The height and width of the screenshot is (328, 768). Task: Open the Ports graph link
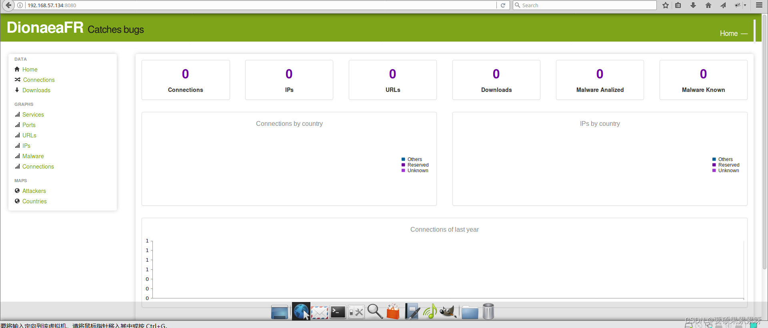click(x=29, y=125)
